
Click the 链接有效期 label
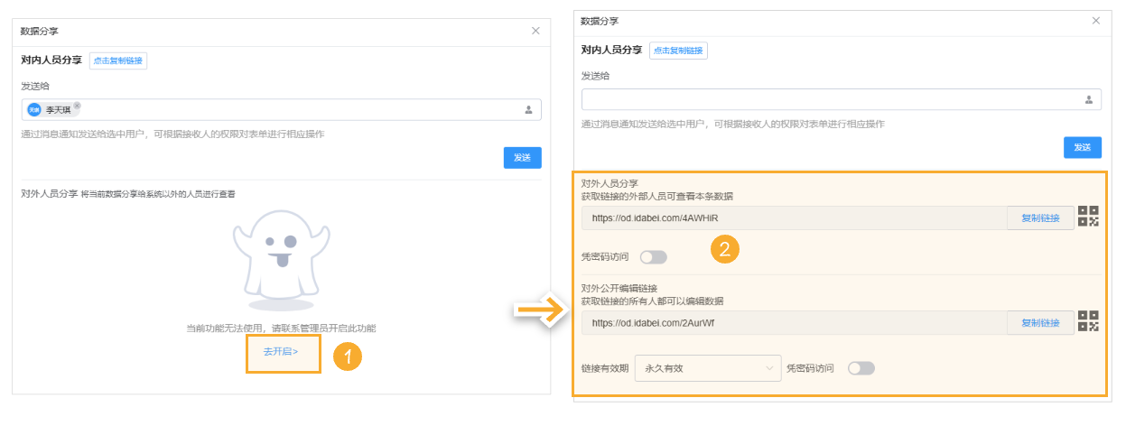pos(605,368)
